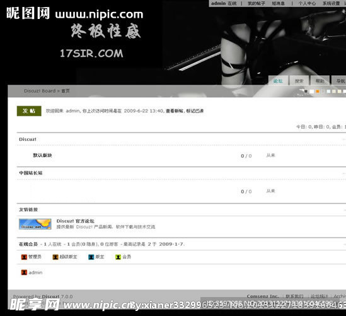Click the orange 超级版主 legend icon
Image resolution: width=346 pixels, height=316 pixels.
[x=55, y=257]
